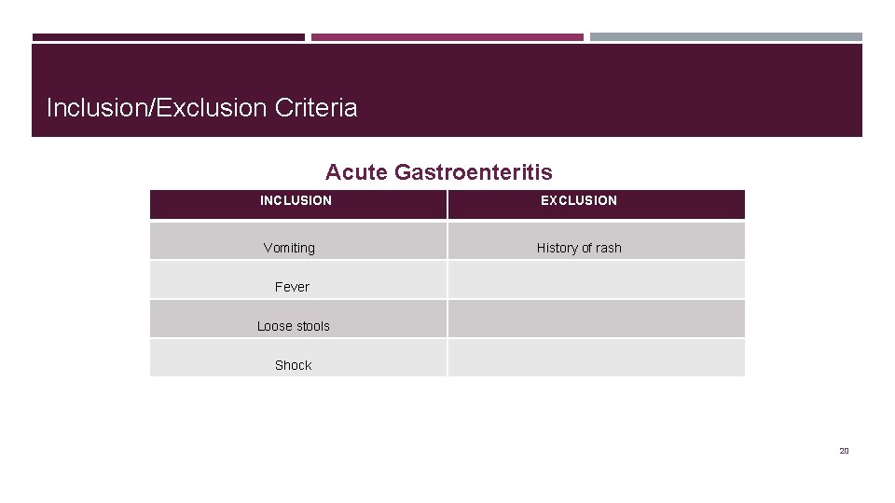895x503 pixels.
Task: Select the Vomiting table cell
Action: [289, 248]
